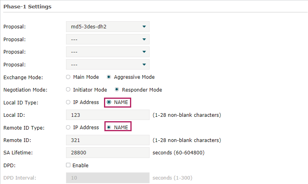
Task: Focus the Remote ID field containing 321
Action: pos(107,140)
